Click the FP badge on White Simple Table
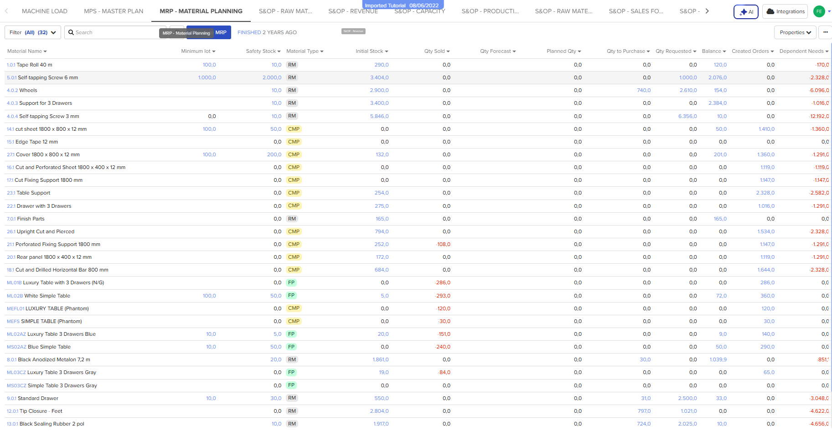This screenshot has height=431, width=832. click(x=291, y=296)
